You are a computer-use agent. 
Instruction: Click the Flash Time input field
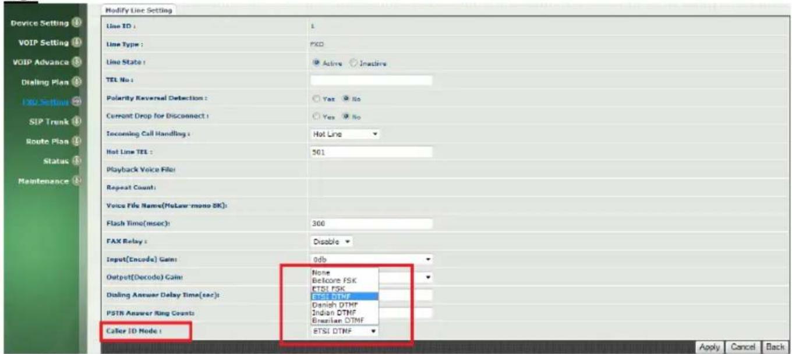tap(371, 223)
